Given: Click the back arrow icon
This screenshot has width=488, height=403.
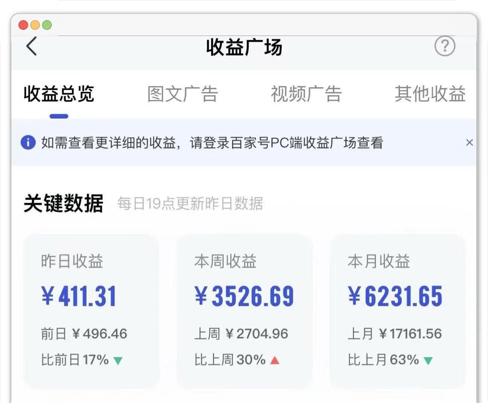Looking at the screenshot, I should click(x=32, y=46).
